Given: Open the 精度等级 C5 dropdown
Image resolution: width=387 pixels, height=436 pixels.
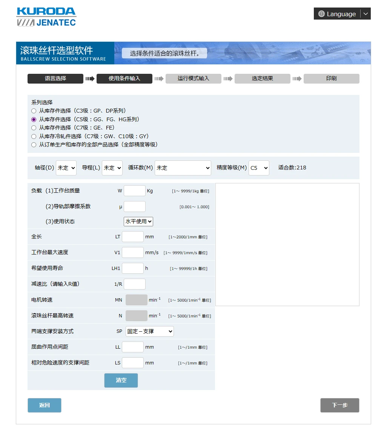Looking at the screenshot, I should [259, 168].
